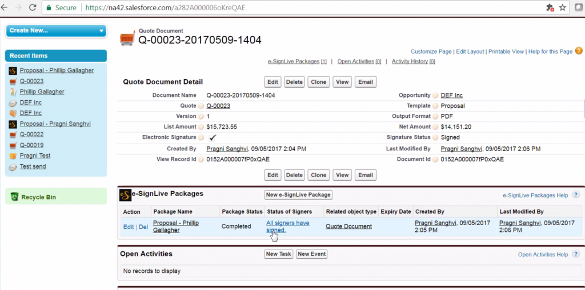Click the New Event button

[x=311, y=254]
